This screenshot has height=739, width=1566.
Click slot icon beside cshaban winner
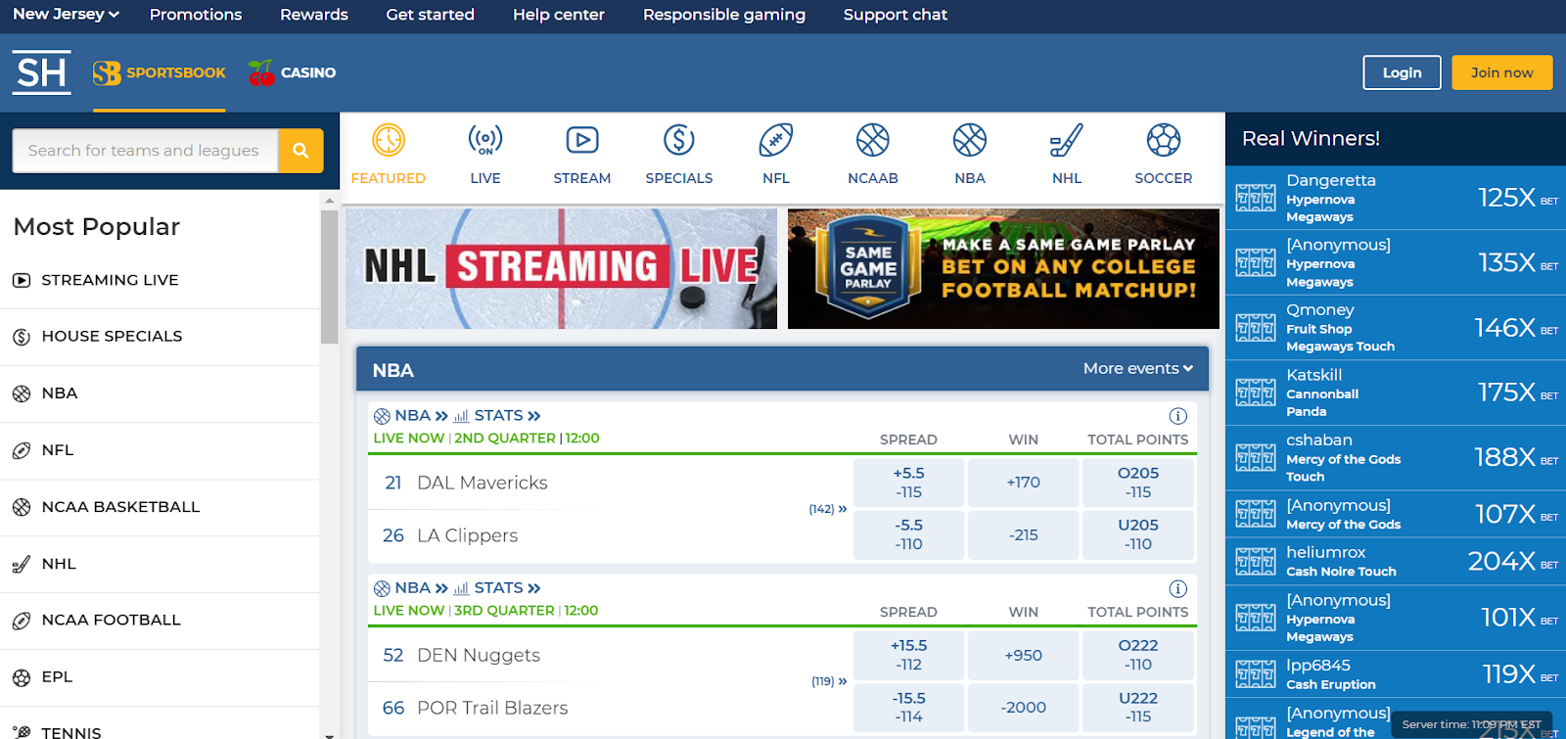[x=1255, y=457]
